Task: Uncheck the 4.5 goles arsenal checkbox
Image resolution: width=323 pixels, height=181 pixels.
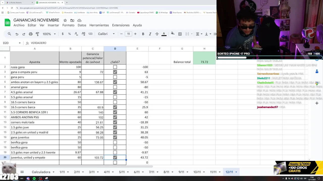Action: (115, 92)
